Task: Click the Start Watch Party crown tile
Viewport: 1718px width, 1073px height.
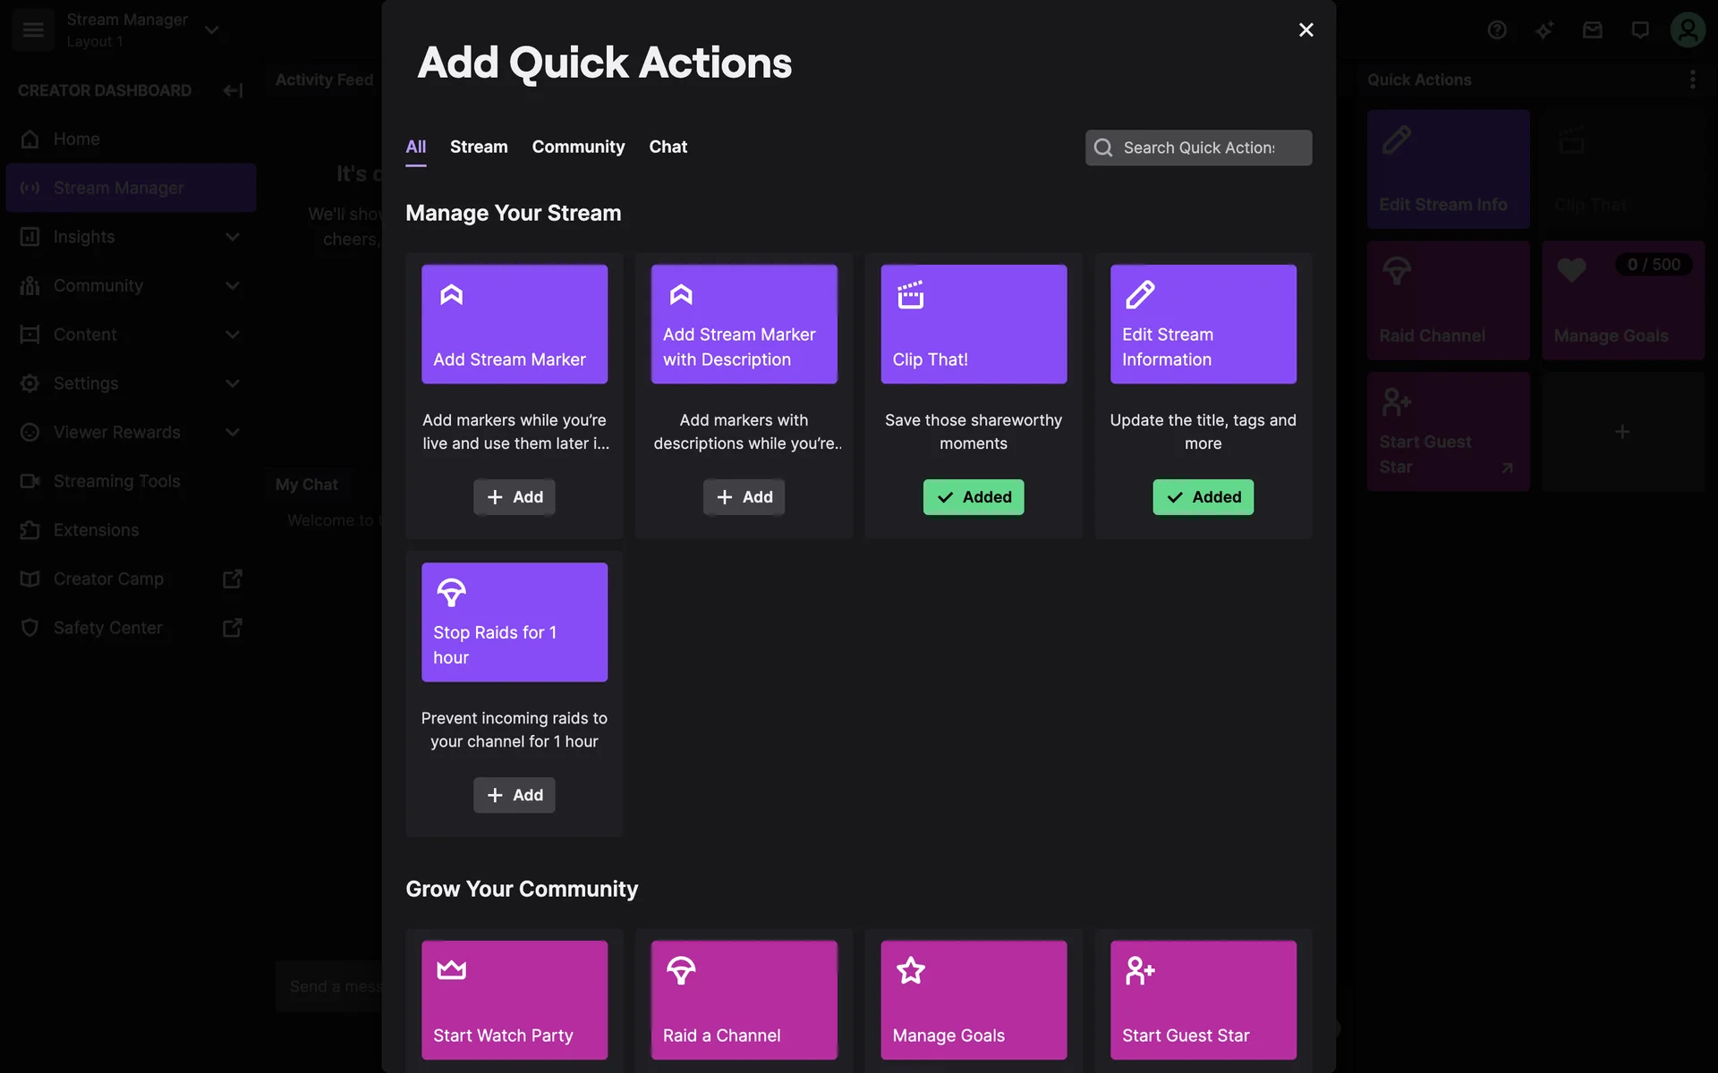Action: click(515, 1000)
